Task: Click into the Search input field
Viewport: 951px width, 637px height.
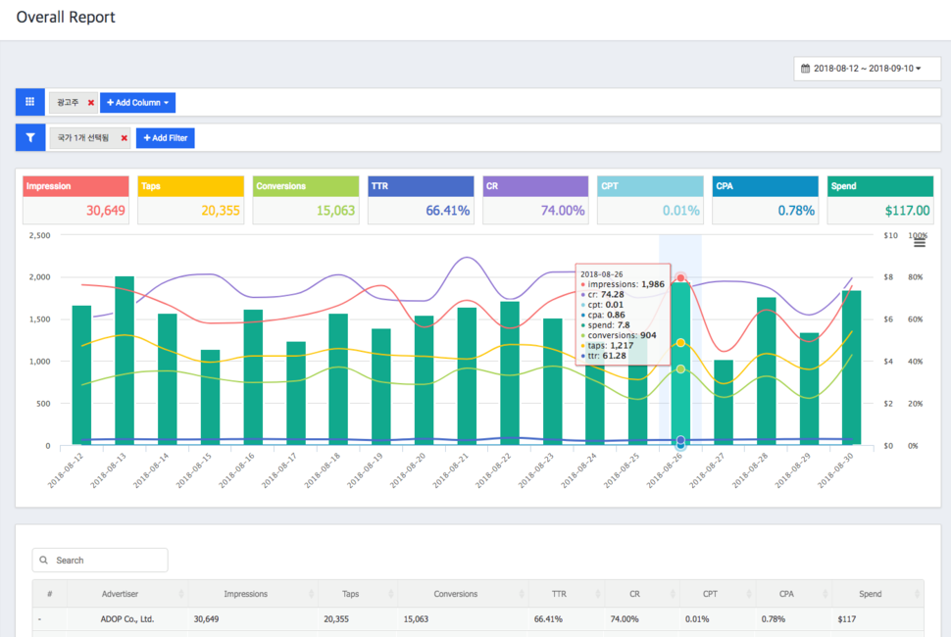Action: [108, 561]
